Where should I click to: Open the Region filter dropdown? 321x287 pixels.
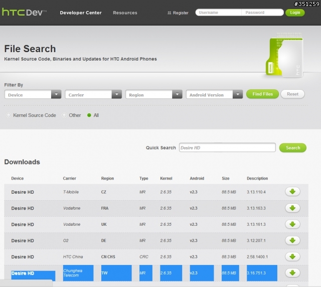(154, 94)
